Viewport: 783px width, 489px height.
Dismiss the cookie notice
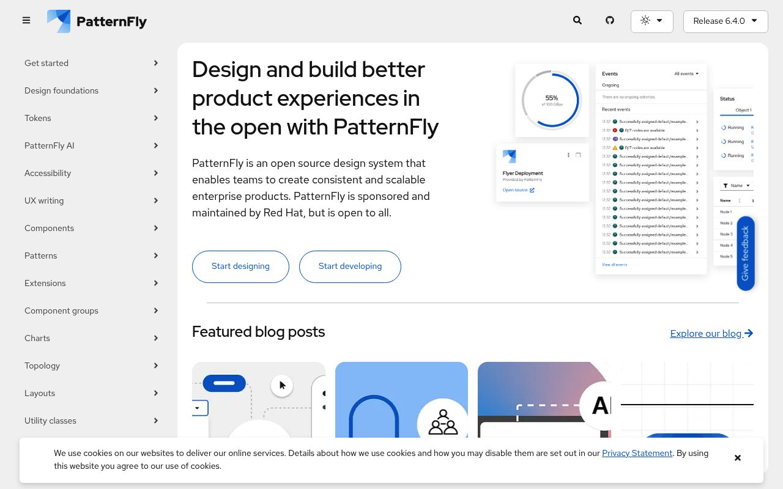click(738, 457)
